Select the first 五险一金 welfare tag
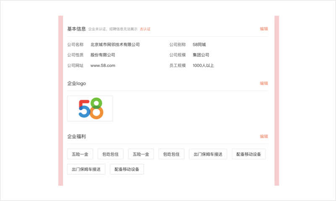This screenshot has height=201, width=336. [80, 154]
